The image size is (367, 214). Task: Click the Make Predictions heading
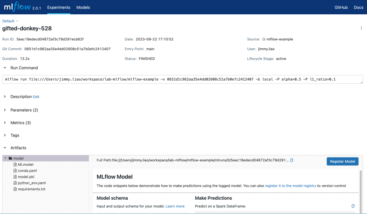click(x=214, y=198)
